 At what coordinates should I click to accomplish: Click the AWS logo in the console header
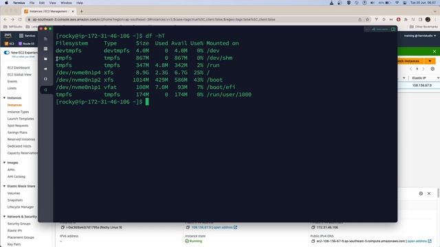point(8,36)
